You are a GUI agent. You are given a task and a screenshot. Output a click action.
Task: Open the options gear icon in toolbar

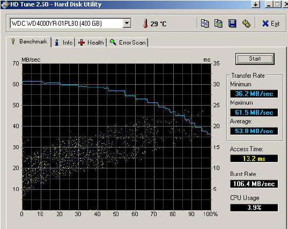(246, 23)
